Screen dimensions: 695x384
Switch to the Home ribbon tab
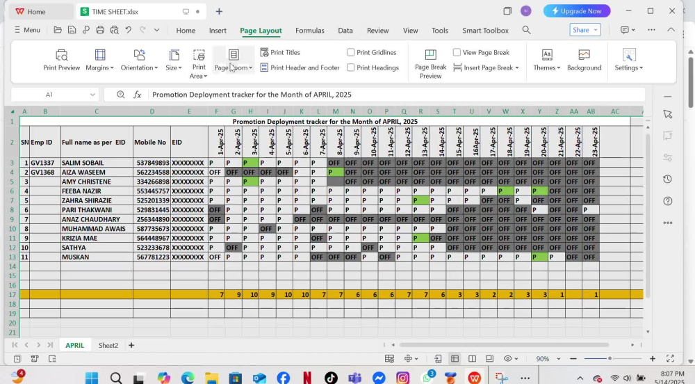pyautogui.click(x=186, y=30)
